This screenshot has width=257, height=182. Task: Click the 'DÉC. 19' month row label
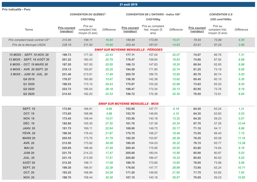tap(29, 123)
